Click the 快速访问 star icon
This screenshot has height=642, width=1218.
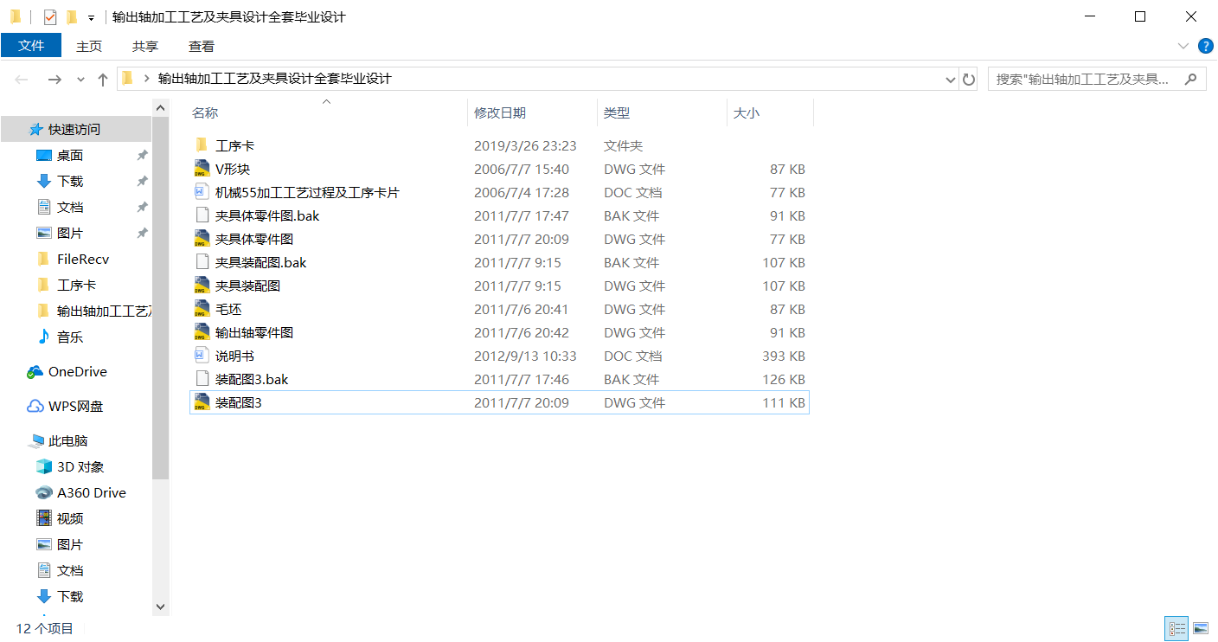36,129
